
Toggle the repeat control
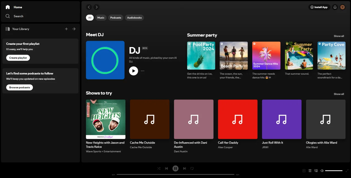pos(192,168)
